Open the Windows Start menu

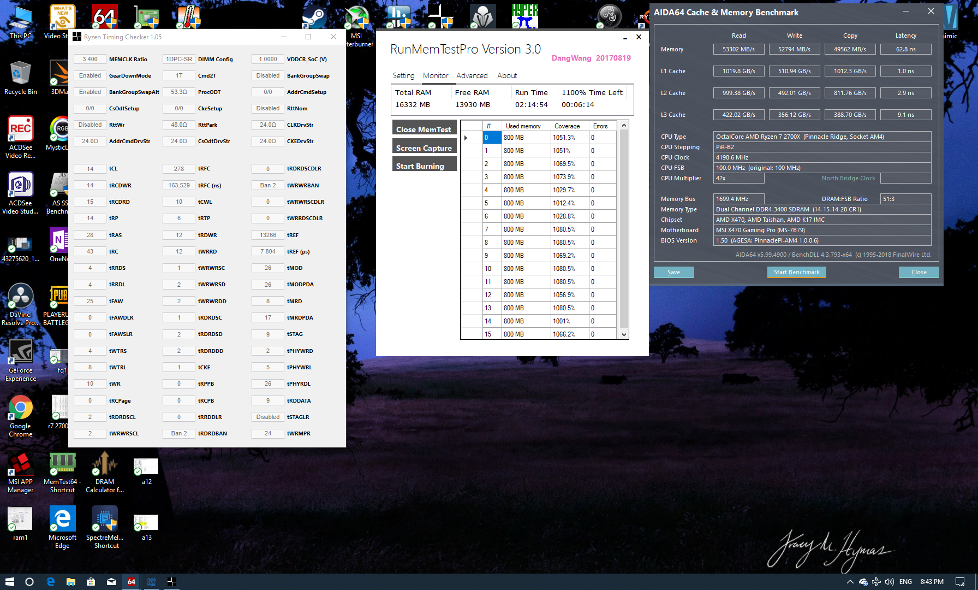[x=9, y=582]
